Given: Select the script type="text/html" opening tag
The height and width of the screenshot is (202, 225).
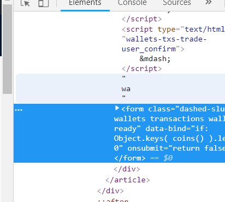Looking at the screenshot, I should click(173, 29).
